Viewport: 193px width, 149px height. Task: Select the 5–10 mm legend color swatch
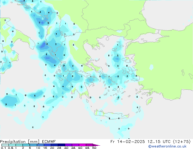[x=33, y=145]
